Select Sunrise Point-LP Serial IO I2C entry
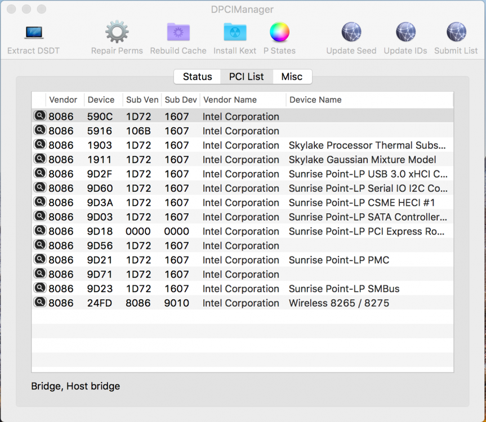Image resolution: width=486 pixels, height=422 pixels. (368, 188)
